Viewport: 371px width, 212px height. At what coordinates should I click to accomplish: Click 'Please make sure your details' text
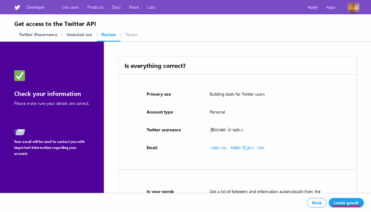(x=52, y=104)
